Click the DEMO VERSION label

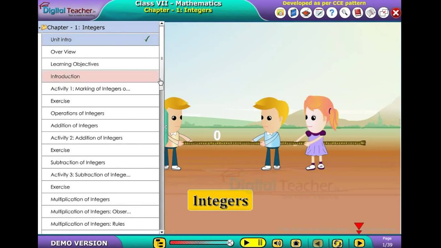pos(79,243)
